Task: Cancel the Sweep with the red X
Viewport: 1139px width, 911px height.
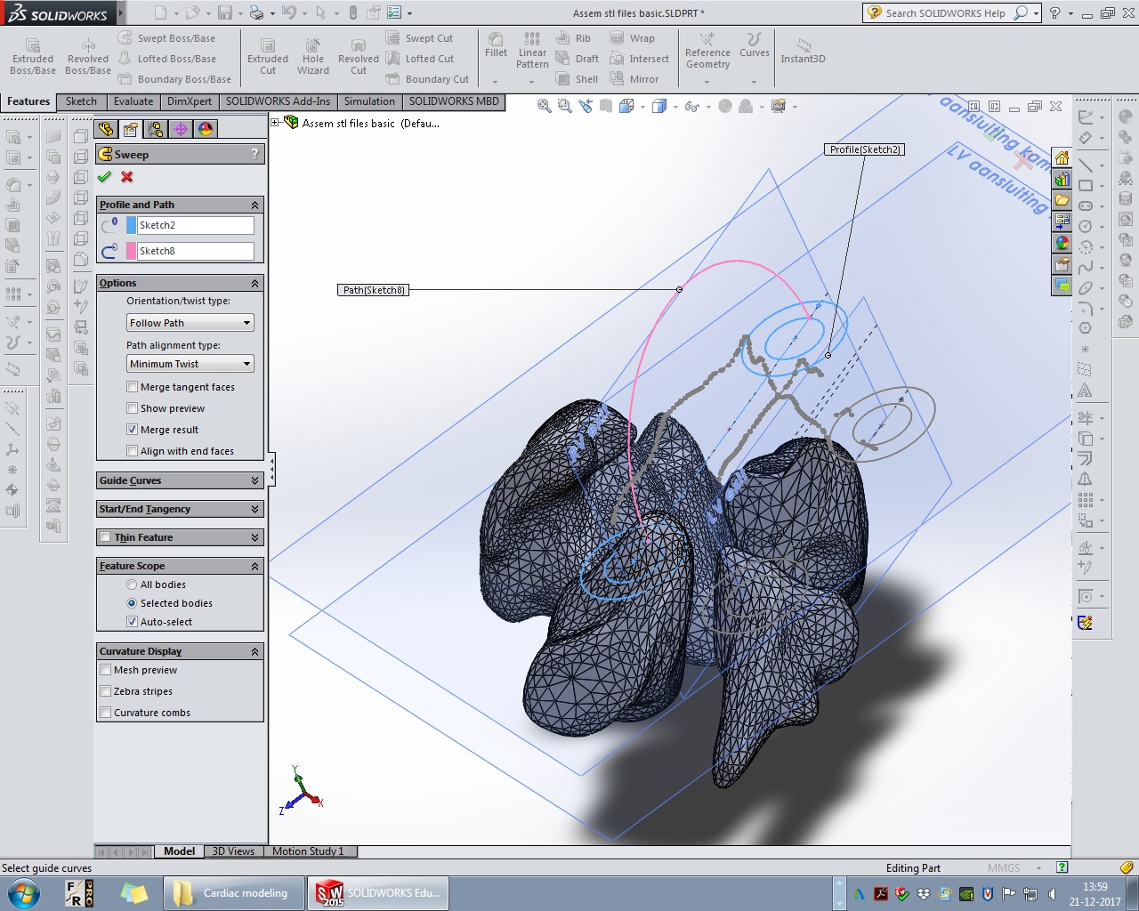Action: (127, 177)
